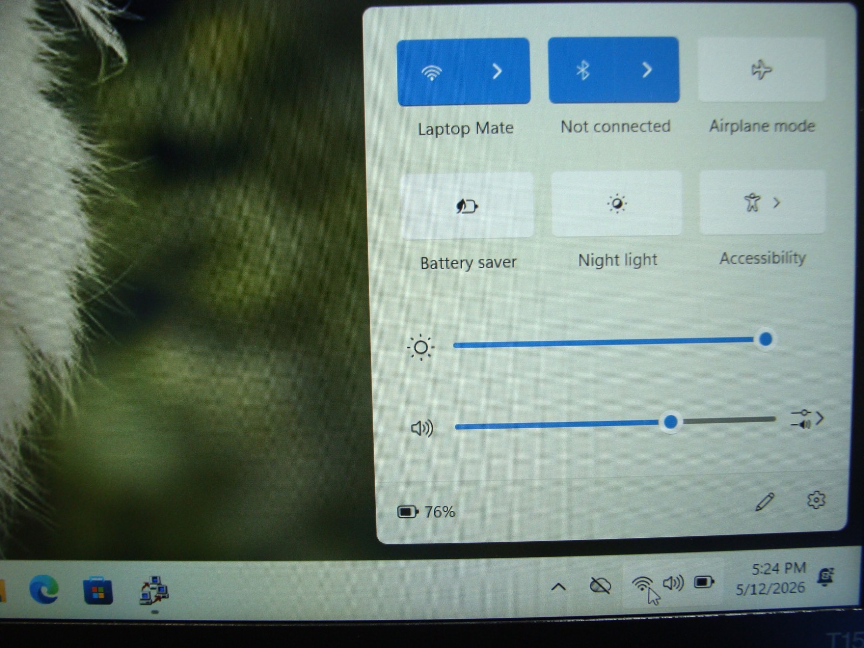Screen dimensions: 864x648
Task: Turn on Battery saver tile
Action: pos(467,206)
